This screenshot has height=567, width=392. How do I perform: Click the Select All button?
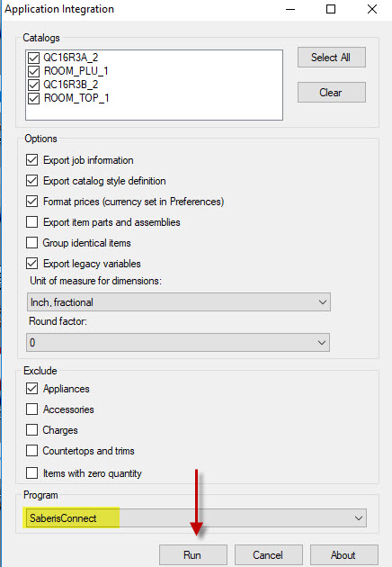[x=331, y=57]
